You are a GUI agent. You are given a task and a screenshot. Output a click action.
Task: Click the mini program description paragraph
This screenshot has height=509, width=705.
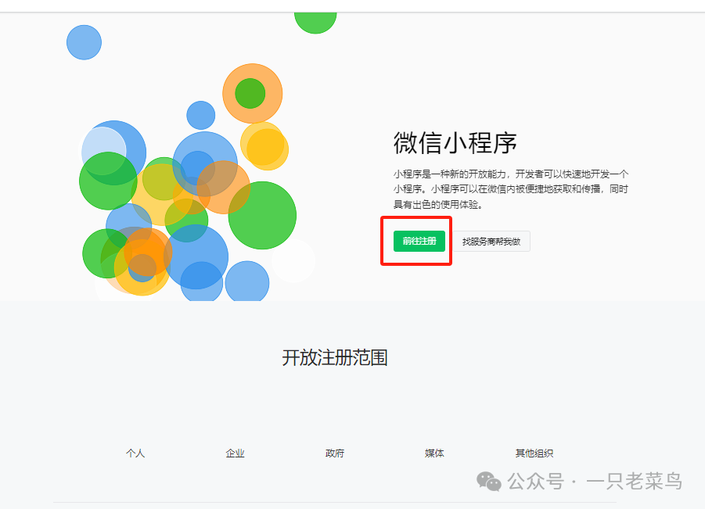click(511, 189)
